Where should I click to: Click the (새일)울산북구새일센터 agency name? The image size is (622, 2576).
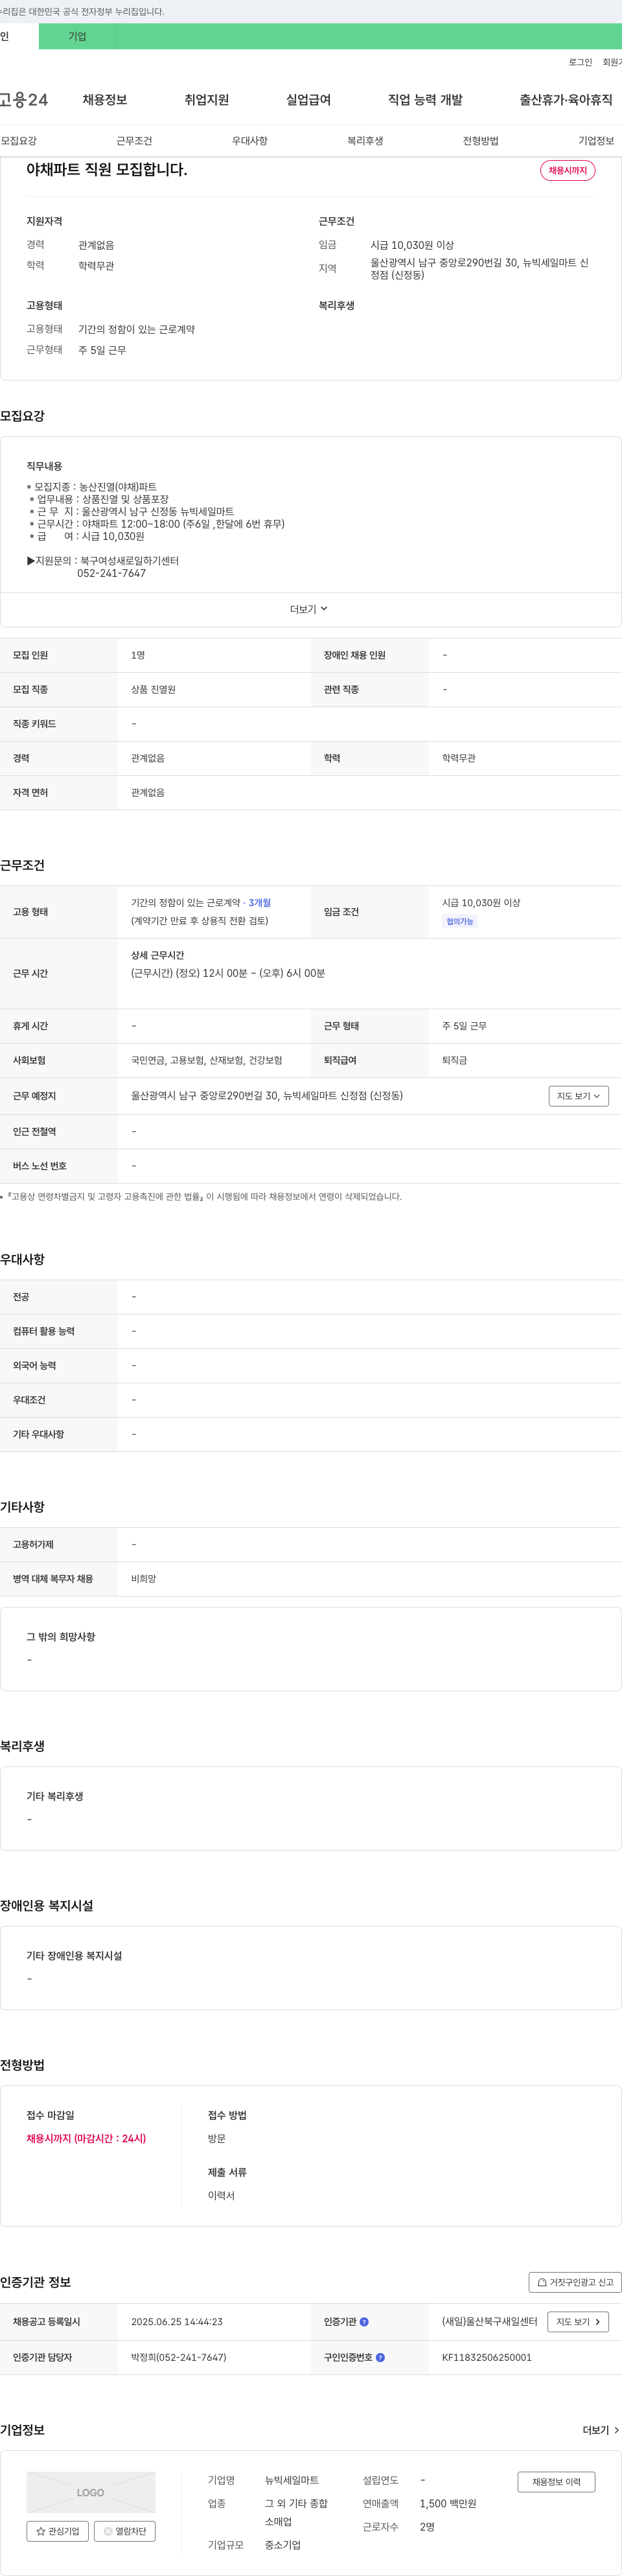point(490,2322)
